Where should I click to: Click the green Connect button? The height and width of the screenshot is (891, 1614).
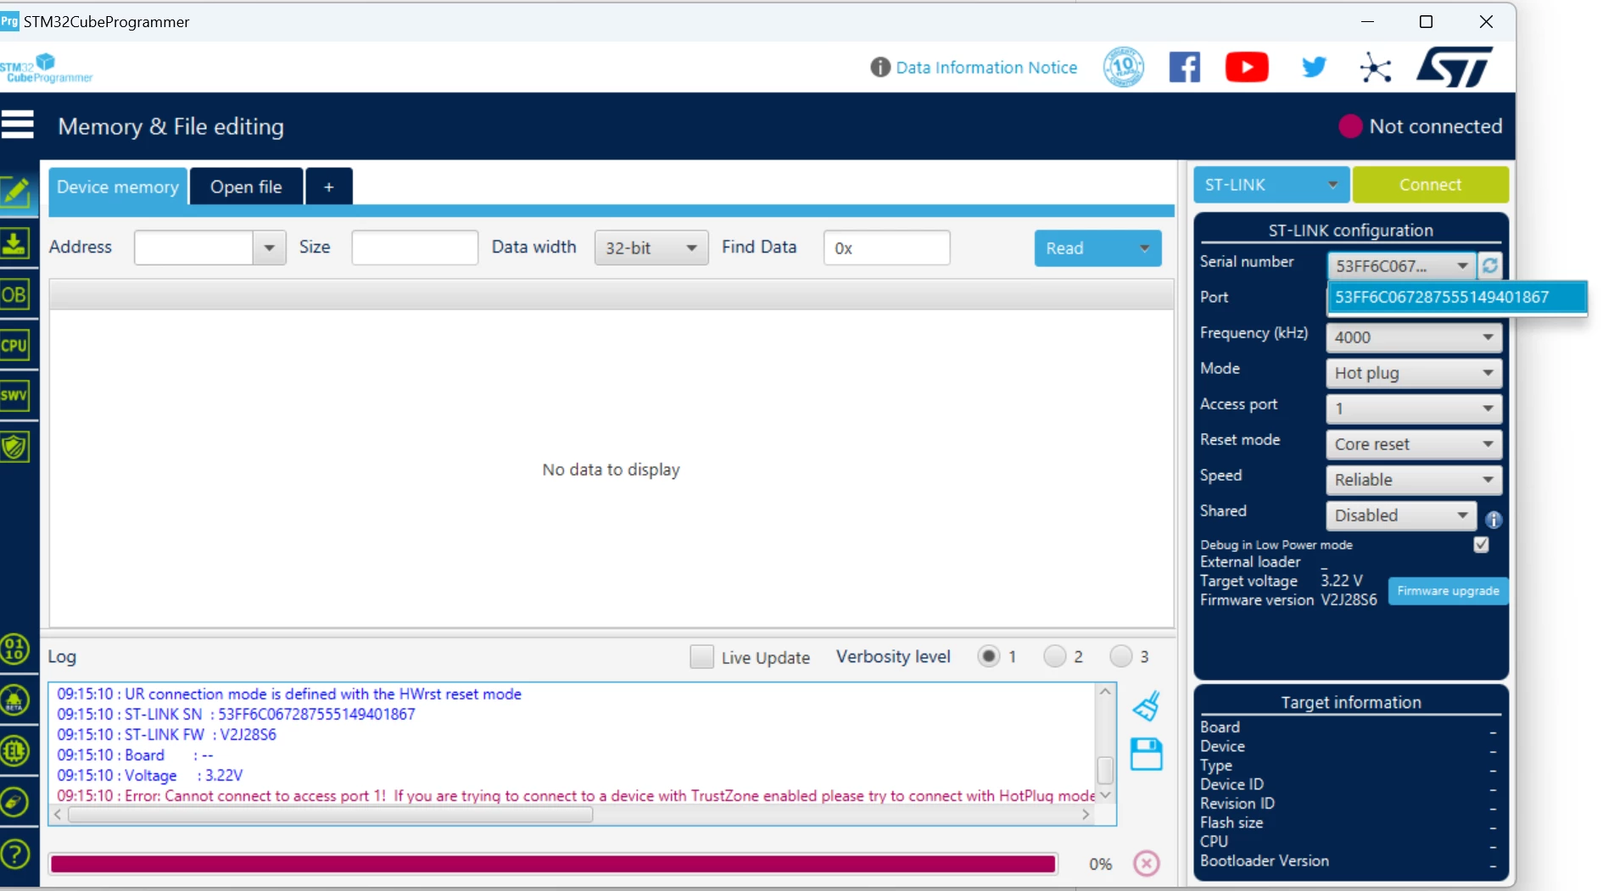click(1430, 185)
